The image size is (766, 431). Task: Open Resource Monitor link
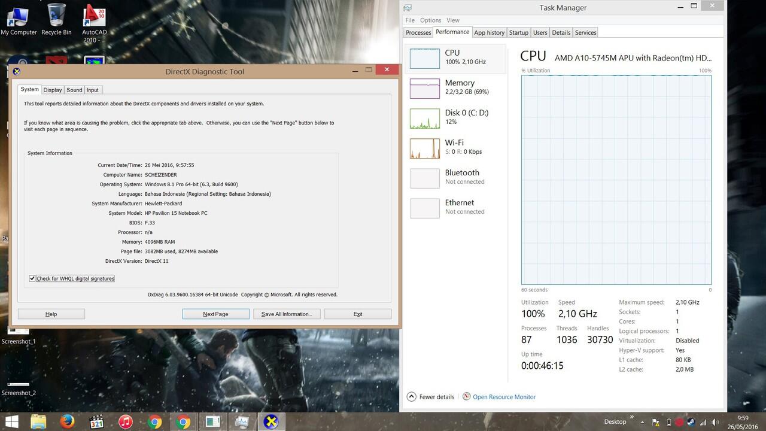coord(504,396)
